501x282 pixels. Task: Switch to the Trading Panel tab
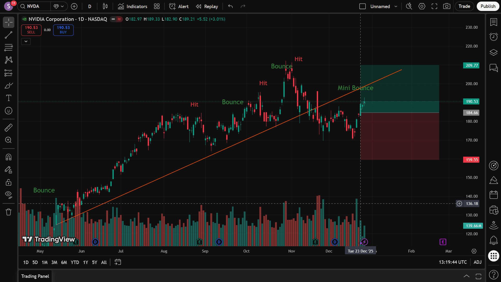tap(35, 276)
